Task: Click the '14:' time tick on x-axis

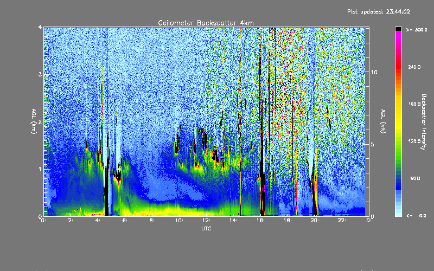Action: coord(233,221)
